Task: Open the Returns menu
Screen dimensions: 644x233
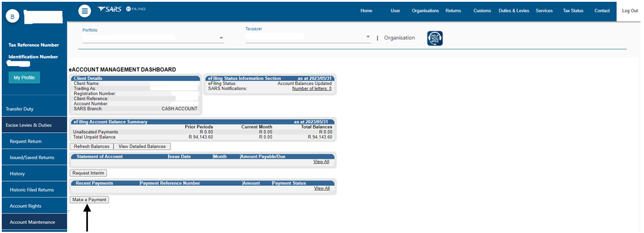Action: click(453, 11)
